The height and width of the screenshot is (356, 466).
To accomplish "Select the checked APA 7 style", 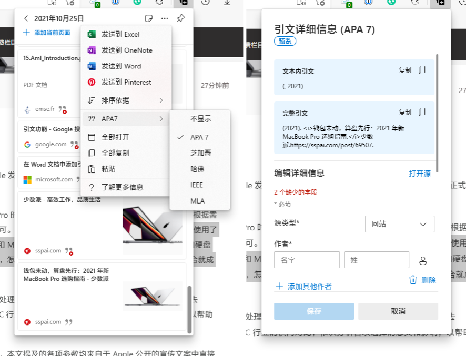I will (200, 137).
